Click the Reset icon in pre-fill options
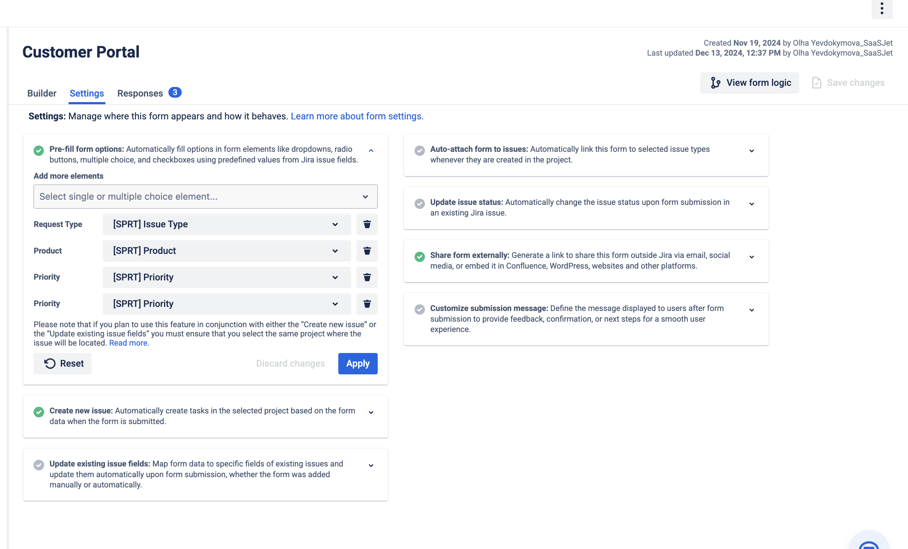The image size is (908, 549). [50, 364]
